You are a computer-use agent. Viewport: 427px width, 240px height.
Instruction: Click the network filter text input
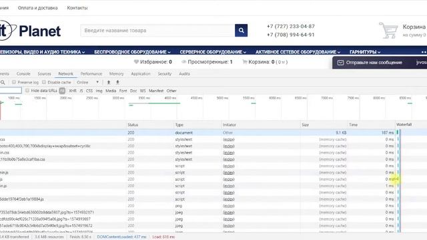11,91
